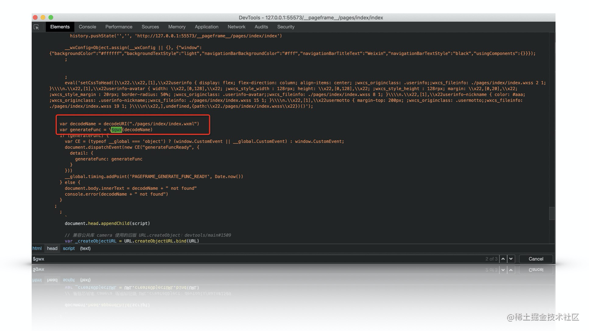The height and width of the screenshot is (331, 589).
Task: Open the Security tab
Action: click(x=285, y=27)
